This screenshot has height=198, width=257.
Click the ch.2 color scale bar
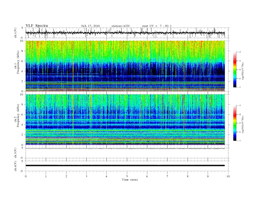point(235,123)
